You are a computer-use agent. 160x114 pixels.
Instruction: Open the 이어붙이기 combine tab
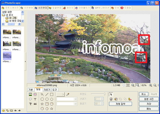coord(82,8)
